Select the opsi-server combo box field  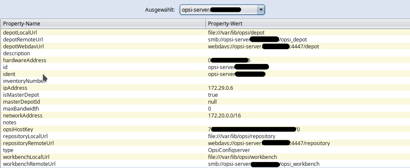tap(222, 10)
